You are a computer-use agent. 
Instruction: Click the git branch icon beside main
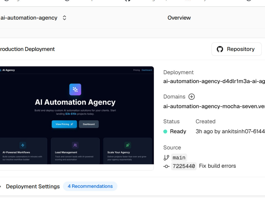pyautogui.click(x=166, y=158)
